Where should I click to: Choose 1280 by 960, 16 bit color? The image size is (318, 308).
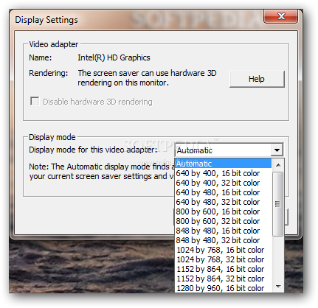click(224, 288)
